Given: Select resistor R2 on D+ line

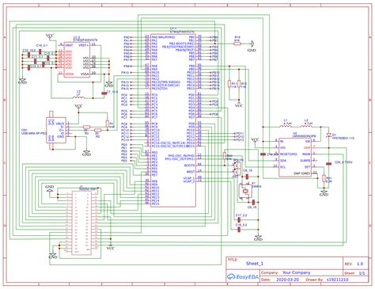Looking at the screenshot, I should click(97, 130).
